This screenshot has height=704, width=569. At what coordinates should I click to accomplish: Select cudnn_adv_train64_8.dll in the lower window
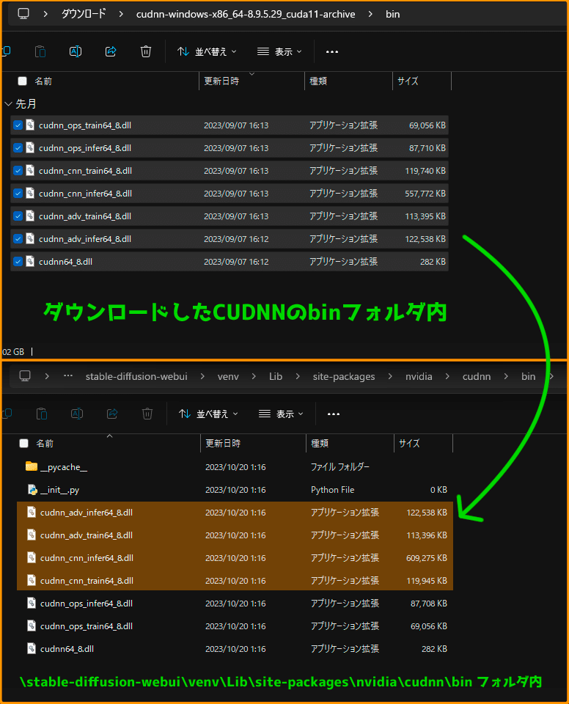pos(235,535)
